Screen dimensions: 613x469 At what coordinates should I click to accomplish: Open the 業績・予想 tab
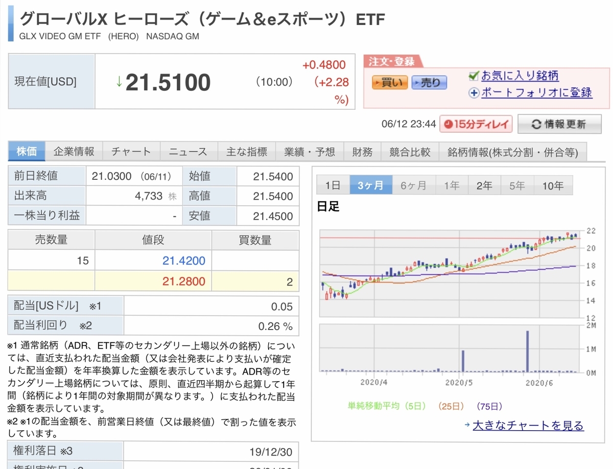[310, 152]
